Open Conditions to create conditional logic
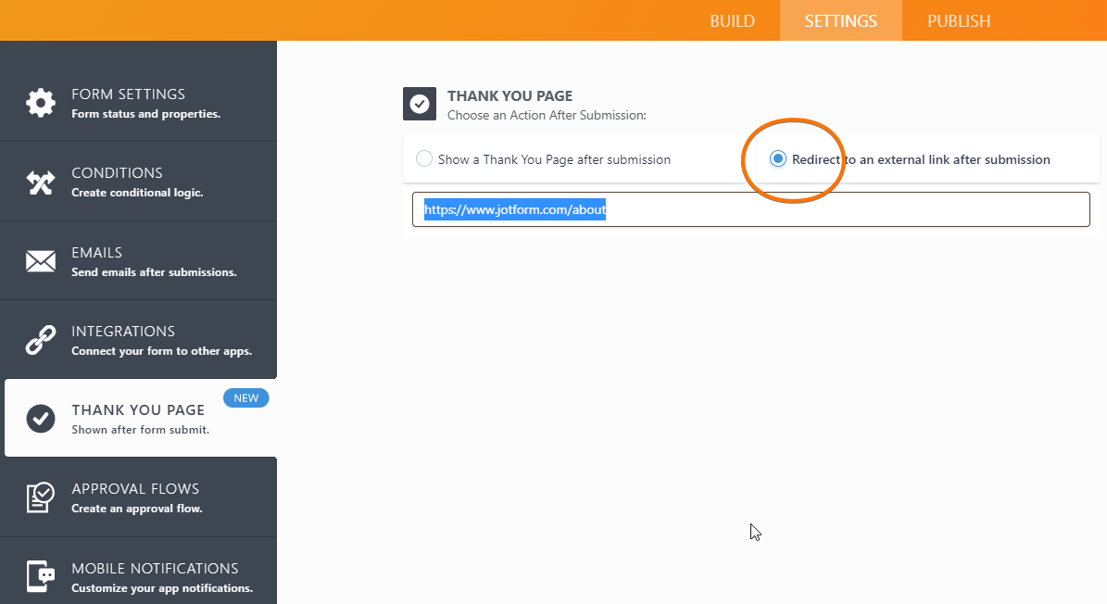The height and width of the screenshot is (604, 1107). tap(136, 193)
